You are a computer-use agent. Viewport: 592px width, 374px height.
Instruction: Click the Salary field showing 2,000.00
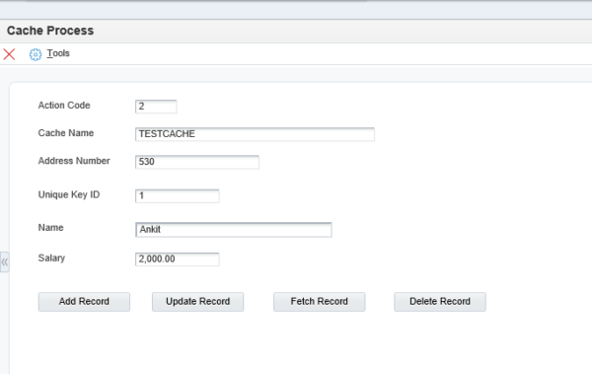[177, 260]
